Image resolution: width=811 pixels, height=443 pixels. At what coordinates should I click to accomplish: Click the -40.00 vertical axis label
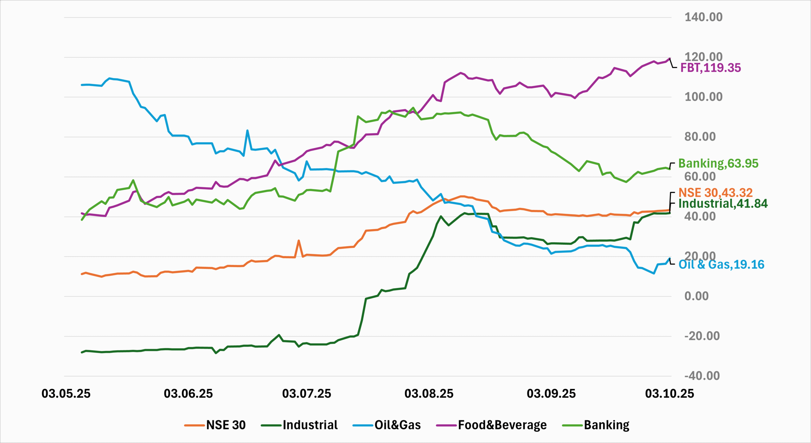coord(702,376)
